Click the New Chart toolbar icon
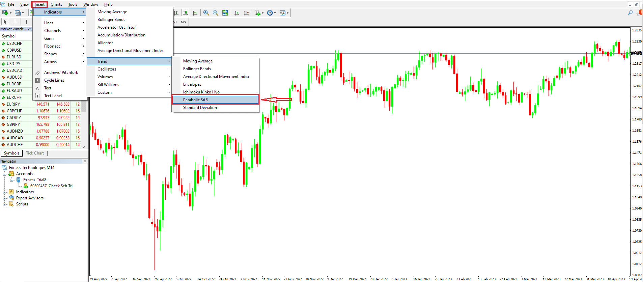 click(5, 13)
